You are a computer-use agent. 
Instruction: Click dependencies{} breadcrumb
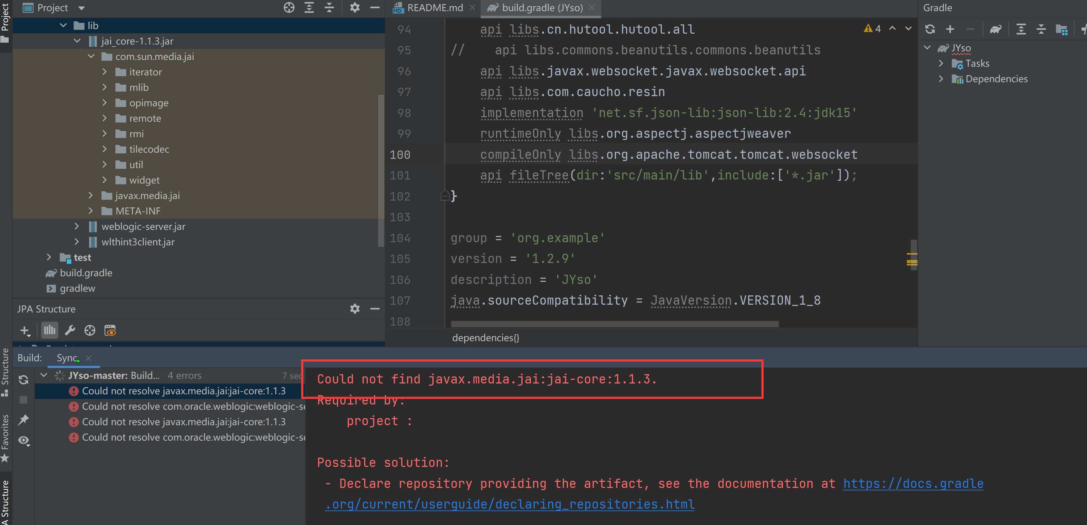[x=485, y=338]
